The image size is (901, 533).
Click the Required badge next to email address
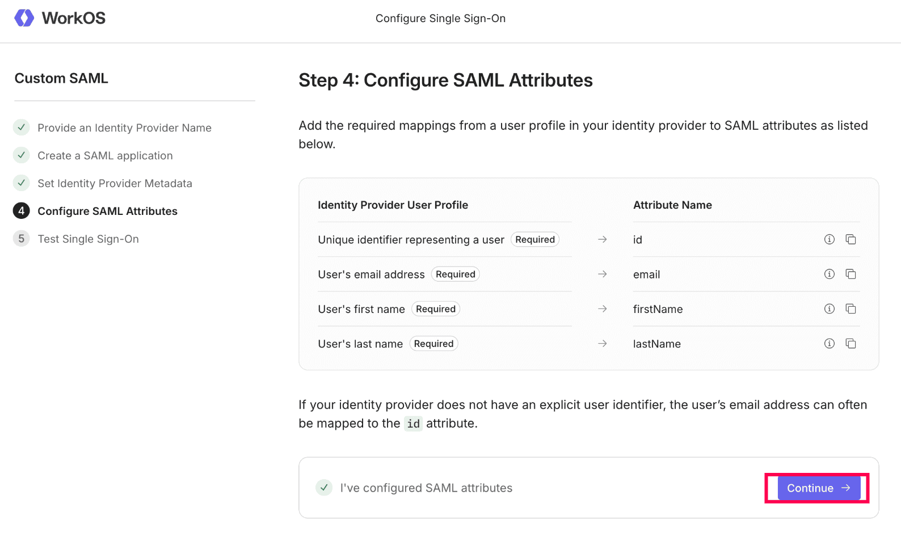[455, 274]
